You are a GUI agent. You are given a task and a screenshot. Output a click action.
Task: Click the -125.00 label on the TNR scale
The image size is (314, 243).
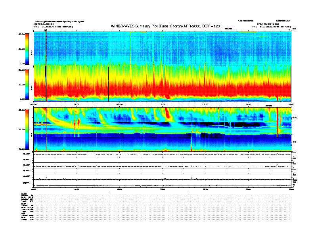(x=21, y=110)
